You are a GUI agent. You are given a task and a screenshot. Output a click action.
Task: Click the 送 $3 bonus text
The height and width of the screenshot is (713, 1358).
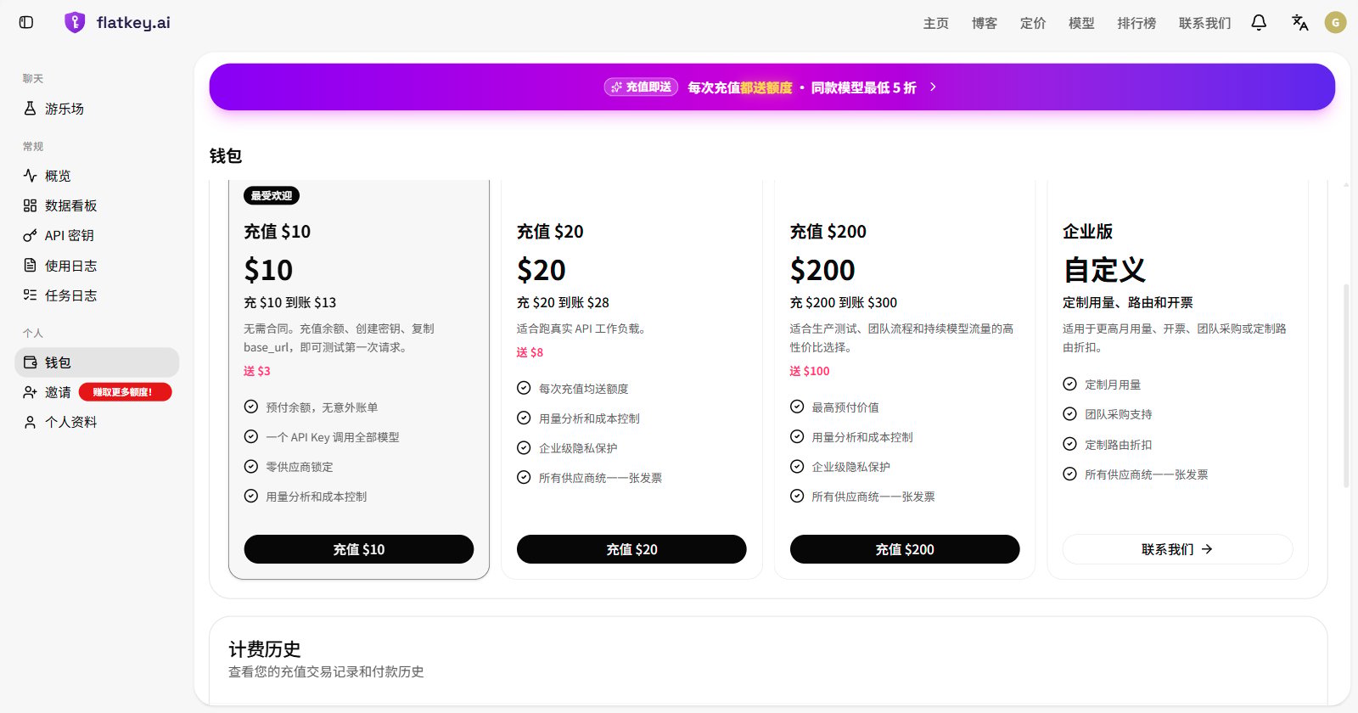[257, 371]
